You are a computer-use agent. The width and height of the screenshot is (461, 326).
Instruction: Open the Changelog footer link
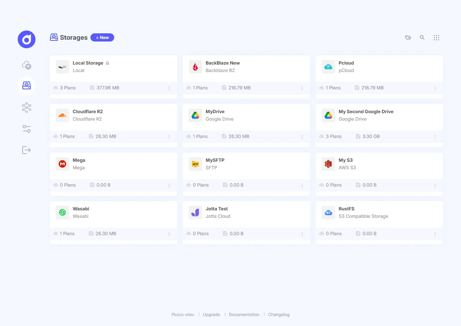[279, 315]
